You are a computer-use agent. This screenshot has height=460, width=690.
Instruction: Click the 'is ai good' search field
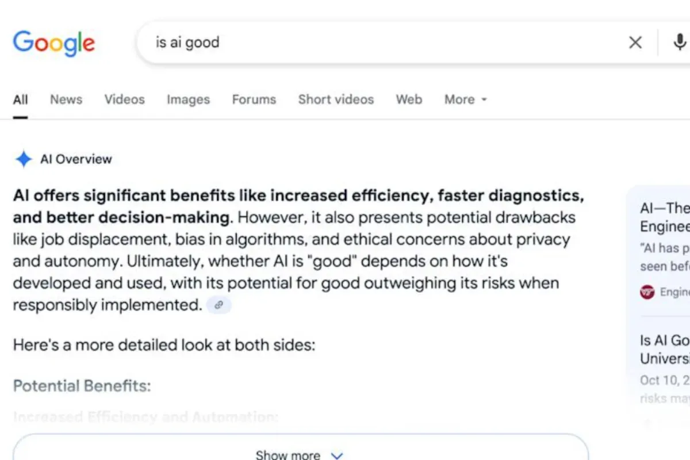pyautogui.click(x=379, y=43)
